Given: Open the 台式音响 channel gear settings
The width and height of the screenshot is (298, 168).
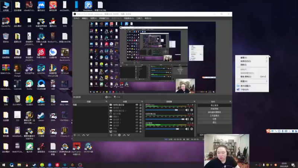Looking at the screenshot, I should [x=191, y=129].
